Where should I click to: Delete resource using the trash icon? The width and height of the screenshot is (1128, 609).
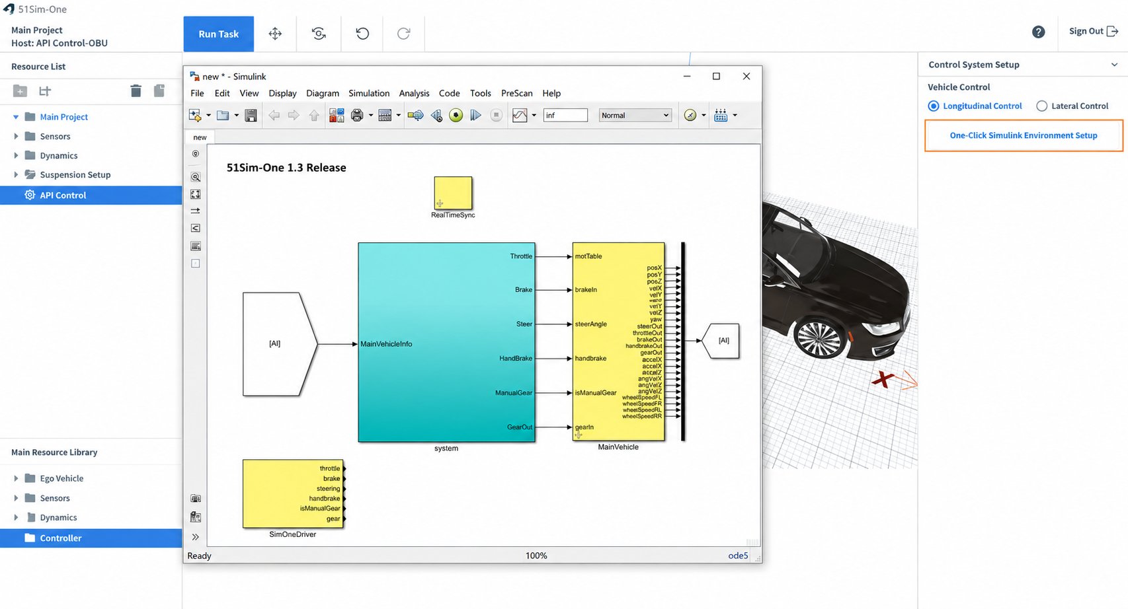[136, 91]
